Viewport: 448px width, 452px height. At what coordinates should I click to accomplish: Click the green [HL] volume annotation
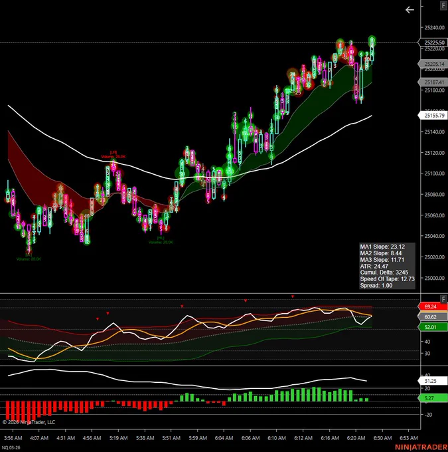[161, 240]
